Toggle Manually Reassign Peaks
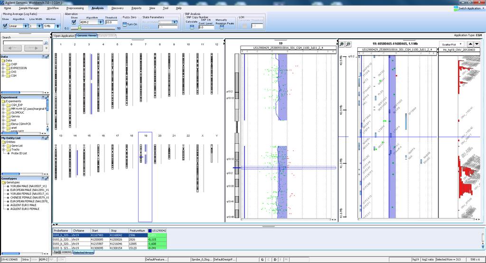Screen dimensions: 486x263 [x=222, y=27]
